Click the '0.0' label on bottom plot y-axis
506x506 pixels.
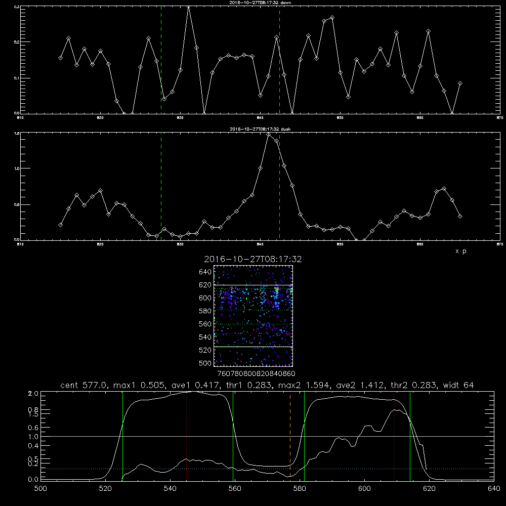pyautogui.click(x=33, y=480)
